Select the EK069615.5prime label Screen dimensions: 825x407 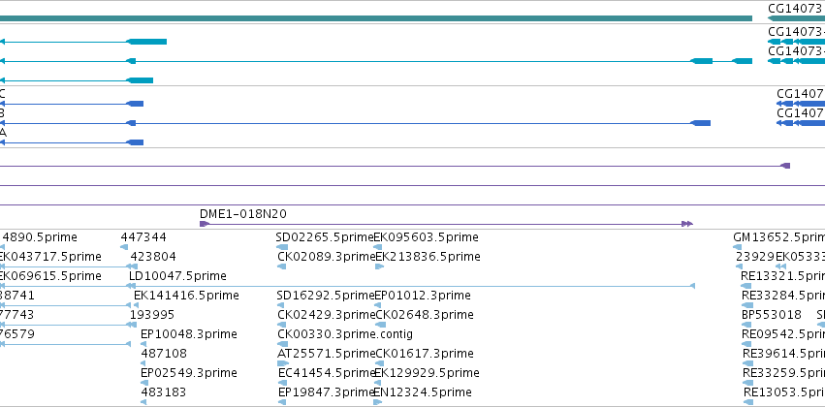pos(50,276)
